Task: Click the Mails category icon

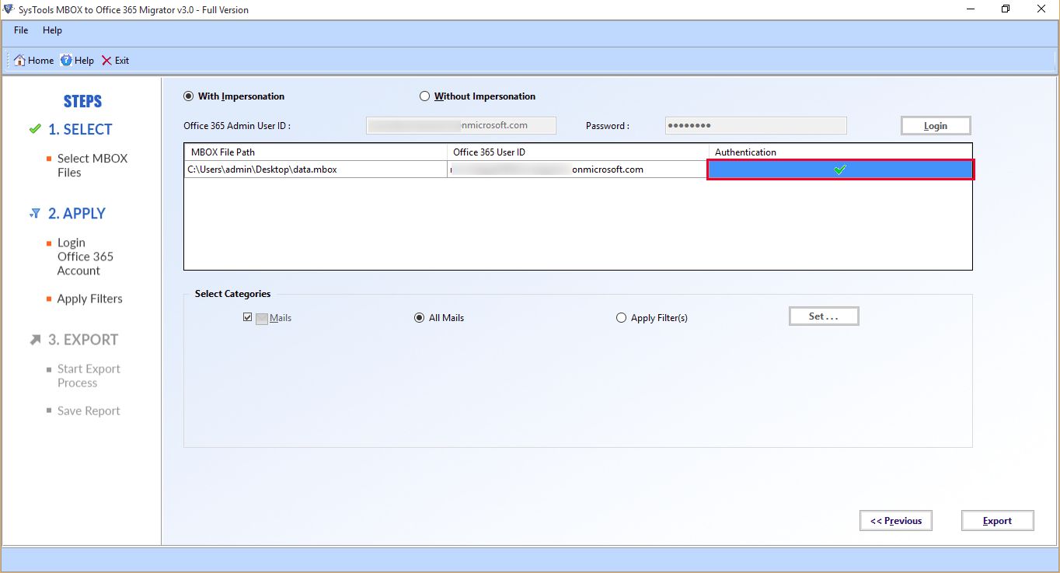Action: click(262, 318)
